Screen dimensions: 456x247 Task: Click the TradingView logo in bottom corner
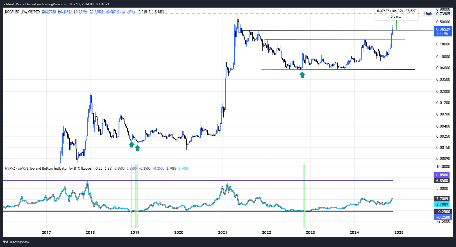coord(16,242)
